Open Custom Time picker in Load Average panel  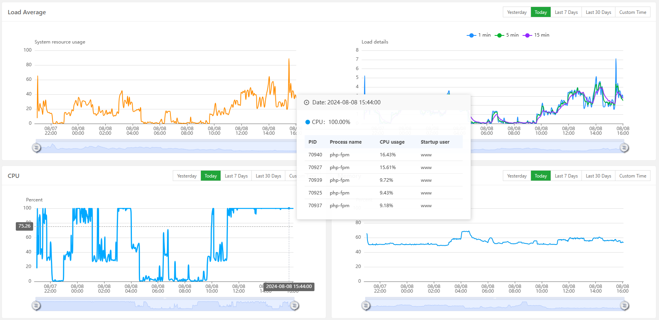(632, 12)
